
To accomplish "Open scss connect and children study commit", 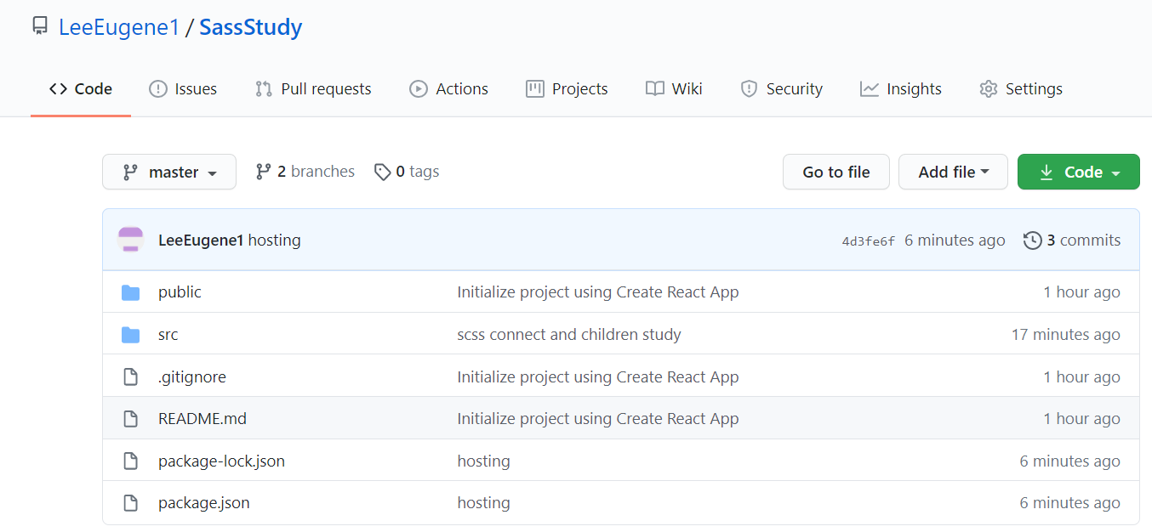I will (x=569, y=334).
